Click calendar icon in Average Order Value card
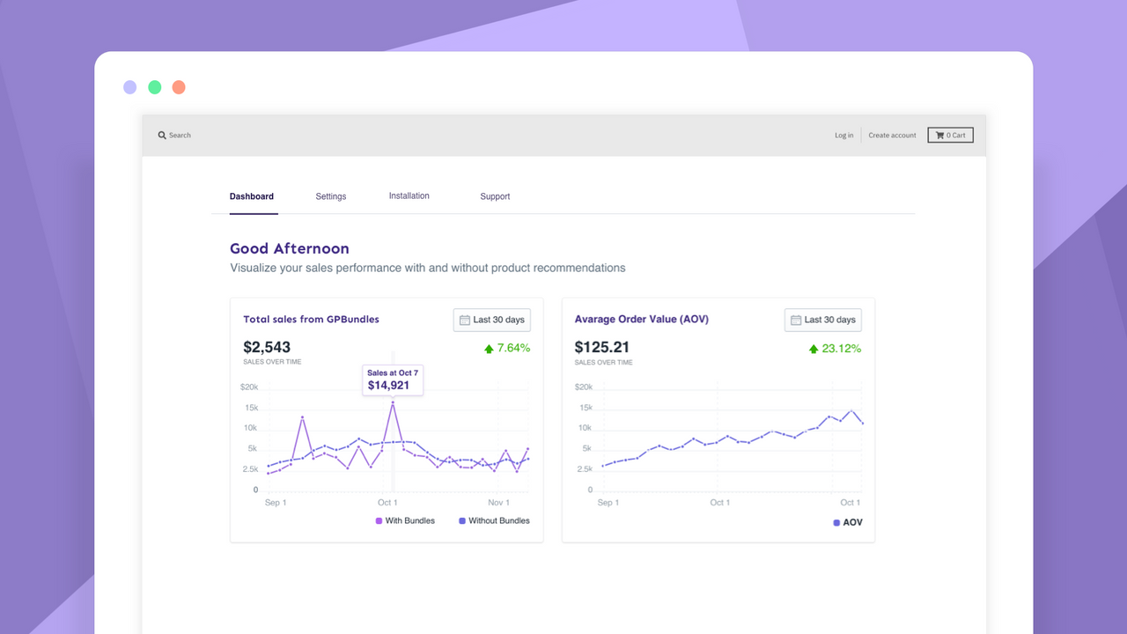The height and width of the screenshot is (634, 1127). [796, 321]
